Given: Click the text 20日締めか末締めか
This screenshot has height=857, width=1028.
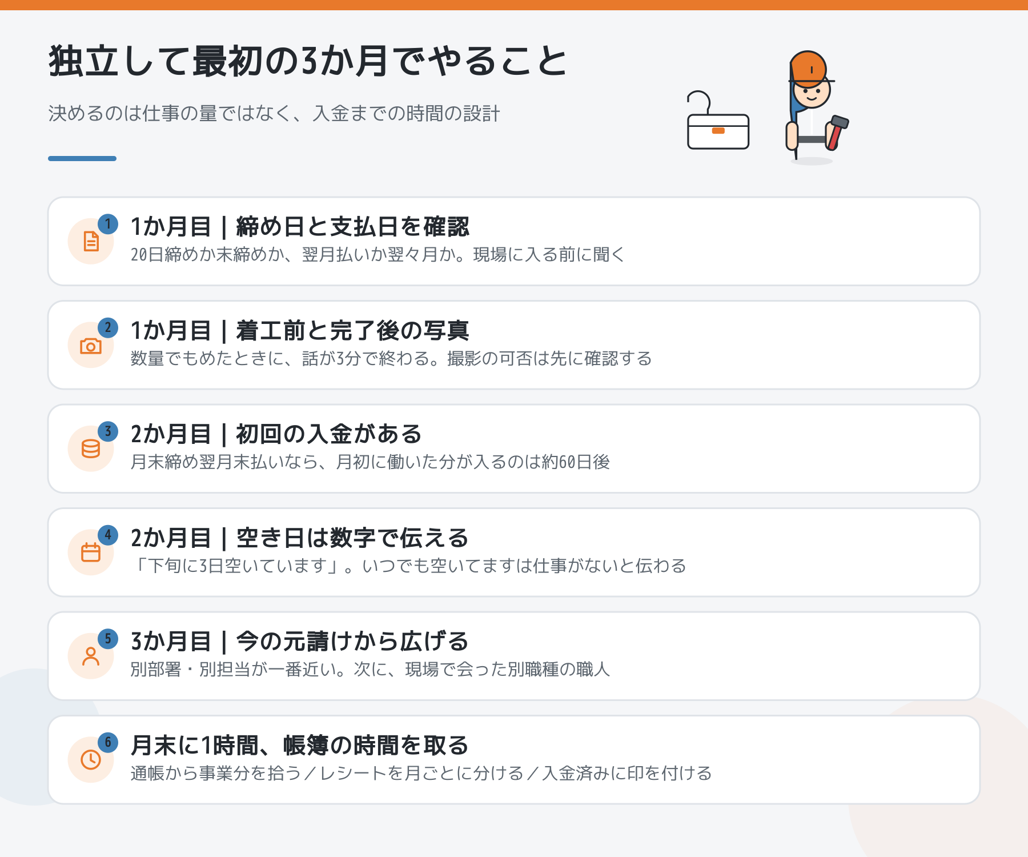Looking at the screenshot, I should click(207, 255).
